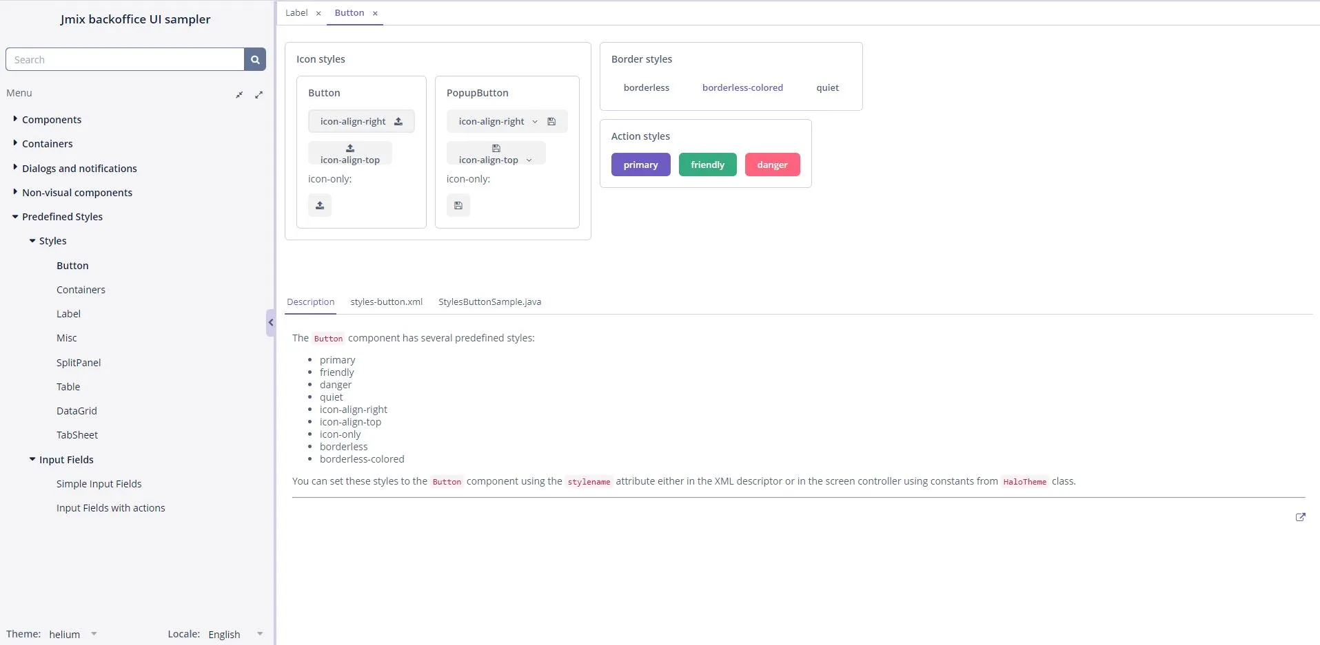Switch to the styles-button.xml tab
The image size is (1320, 645).
(x=386, y=302)
